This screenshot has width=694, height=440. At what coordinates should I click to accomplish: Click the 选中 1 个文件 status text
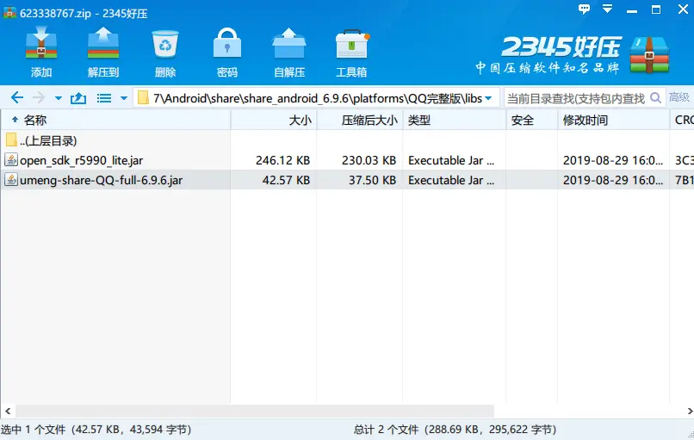[x=96, y=430]
